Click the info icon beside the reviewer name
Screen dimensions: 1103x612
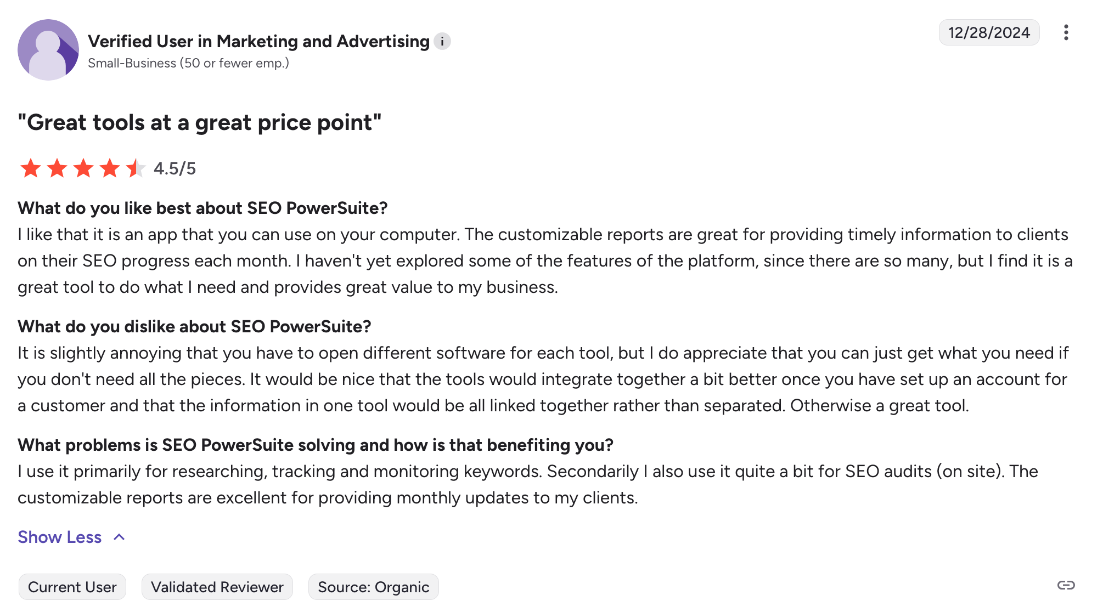tap(442, 42)
